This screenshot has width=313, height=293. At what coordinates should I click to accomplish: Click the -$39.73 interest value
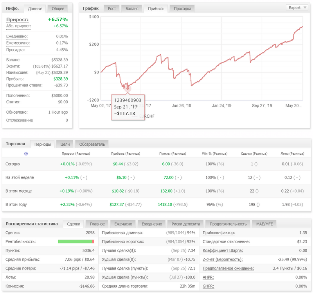click(61, 85)
